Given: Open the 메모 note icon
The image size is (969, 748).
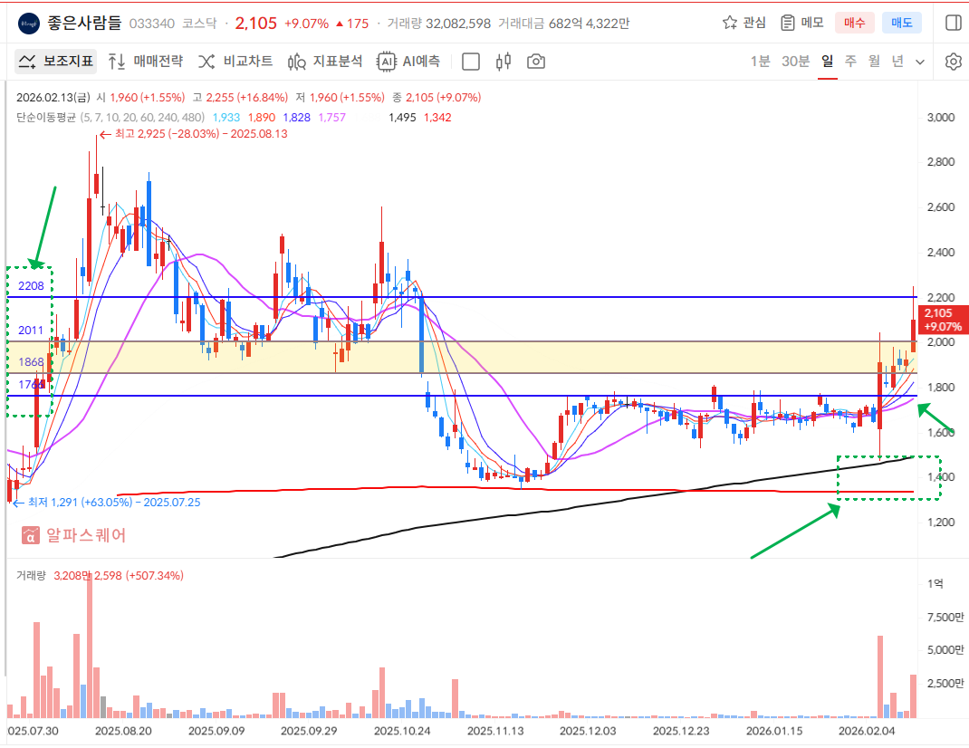Looking at the screenshot, I should coord(801,23).
